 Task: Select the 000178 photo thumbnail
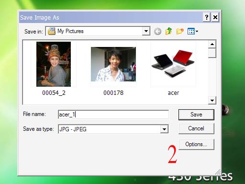pos(113,64)
